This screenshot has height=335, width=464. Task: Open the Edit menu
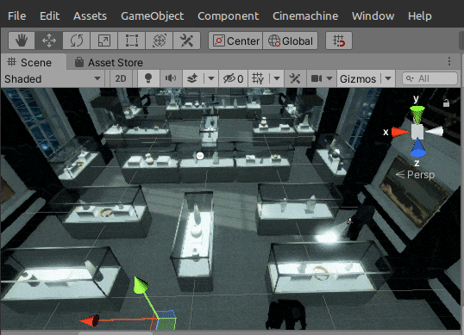click(49, 16)
